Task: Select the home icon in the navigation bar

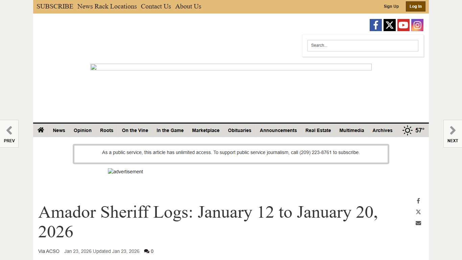Action: click(x=41, y=130)
